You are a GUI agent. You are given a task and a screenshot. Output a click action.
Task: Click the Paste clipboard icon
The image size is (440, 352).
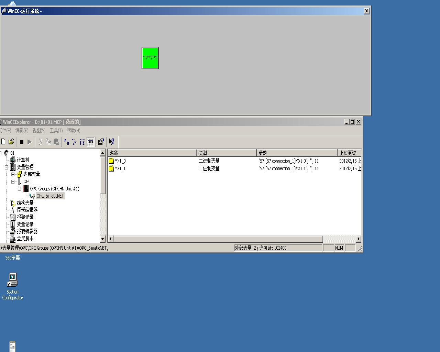click(x=56, y=142)
